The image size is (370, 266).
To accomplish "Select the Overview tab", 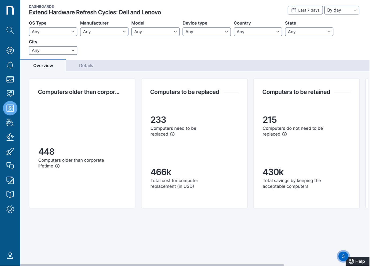I will point(43,66).
